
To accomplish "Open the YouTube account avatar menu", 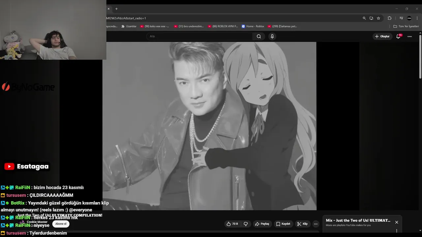I will (x=409, y=36).
